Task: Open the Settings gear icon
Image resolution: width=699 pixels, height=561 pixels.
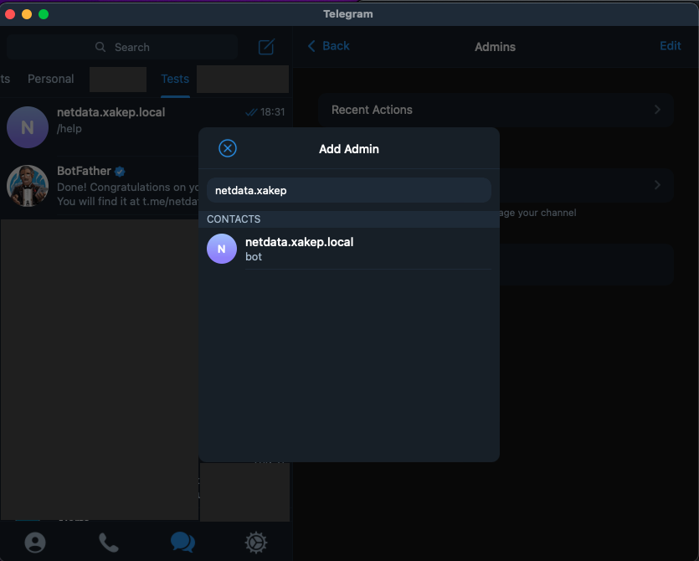Action: [256, 543]
